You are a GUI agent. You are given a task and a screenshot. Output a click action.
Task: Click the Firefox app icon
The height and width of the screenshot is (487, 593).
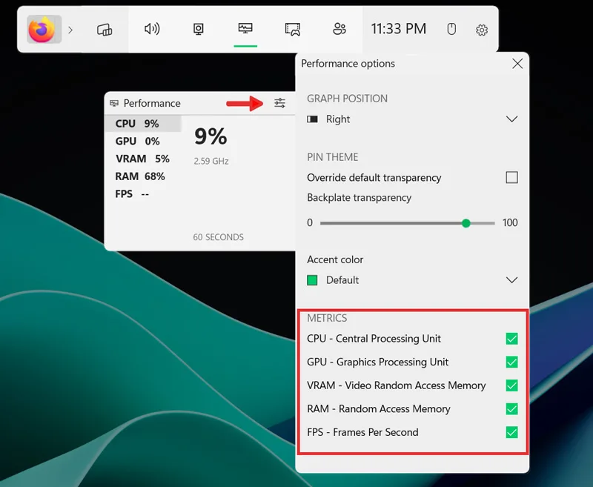(x=42, y=30)
